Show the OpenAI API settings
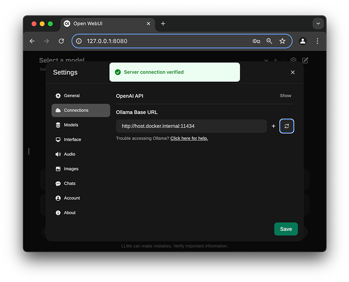This screenshot has height=282, width=349. (x=285, y=96)
